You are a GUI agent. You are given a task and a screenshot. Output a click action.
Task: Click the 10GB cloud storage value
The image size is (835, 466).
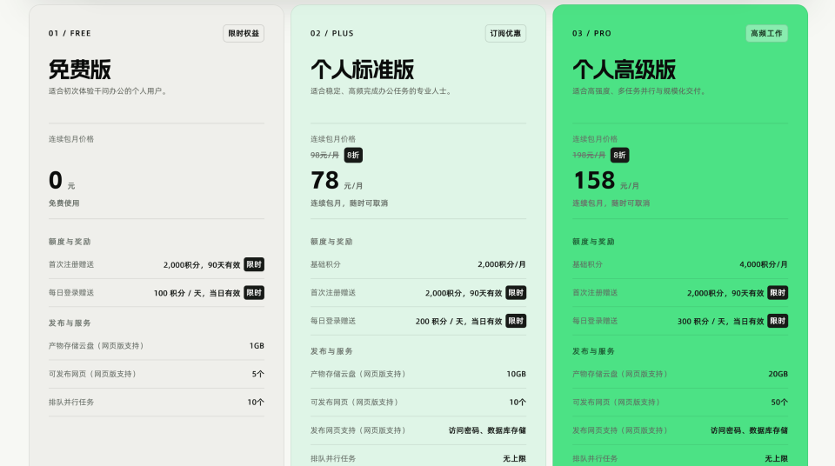tap(516, 374)
